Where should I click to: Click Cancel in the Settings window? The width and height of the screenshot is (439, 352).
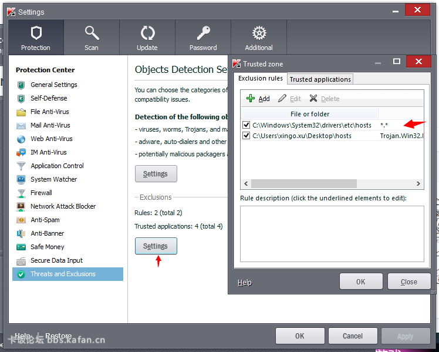[x=353, y=336]
